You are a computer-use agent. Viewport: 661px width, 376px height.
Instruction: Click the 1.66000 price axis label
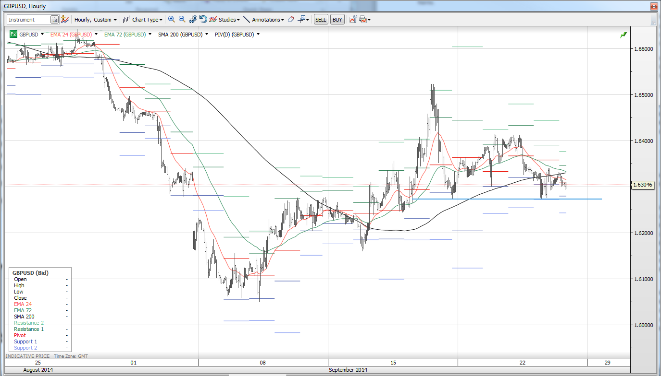pyautogui.click(x=643, y=49)
